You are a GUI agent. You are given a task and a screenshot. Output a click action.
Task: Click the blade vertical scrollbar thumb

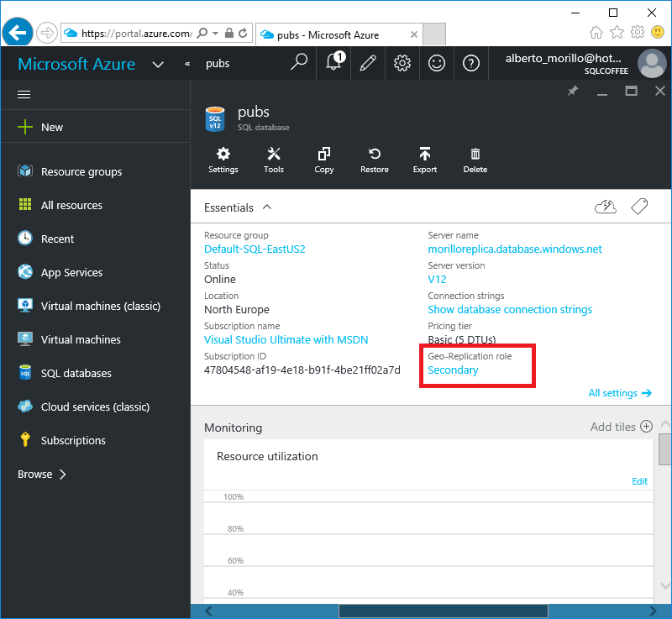pyautogui.click(x=664, y=449)
